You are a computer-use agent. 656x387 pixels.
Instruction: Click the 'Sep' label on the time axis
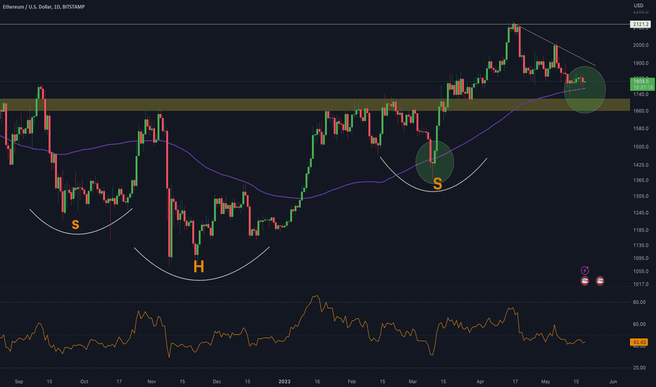tap(19, 381)
